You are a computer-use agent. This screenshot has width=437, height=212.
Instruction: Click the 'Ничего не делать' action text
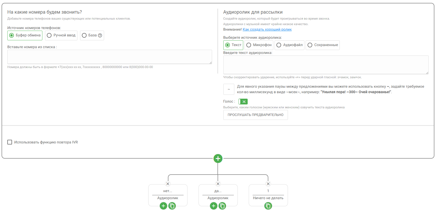(x=268, y=198)
